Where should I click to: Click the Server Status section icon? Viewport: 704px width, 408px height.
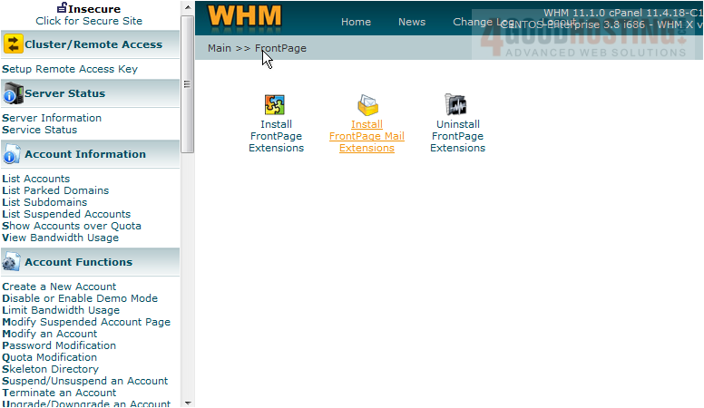pyautogui.click(x=13, y=93)
